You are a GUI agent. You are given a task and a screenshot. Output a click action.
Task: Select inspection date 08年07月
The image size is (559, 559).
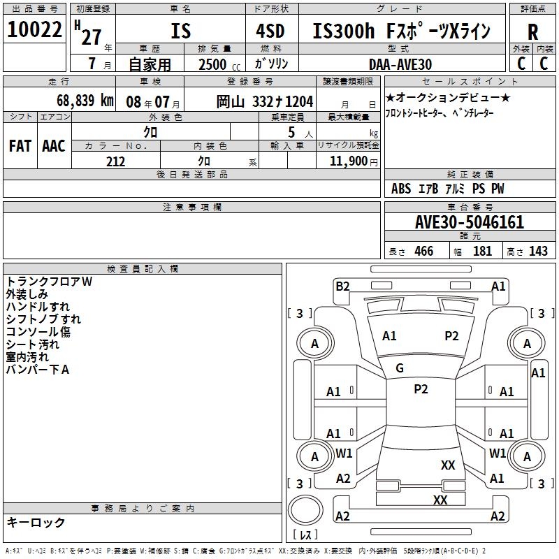pyautogui.click(x=153, y=102)
